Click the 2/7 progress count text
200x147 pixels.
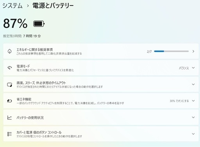tap(149, 52)
